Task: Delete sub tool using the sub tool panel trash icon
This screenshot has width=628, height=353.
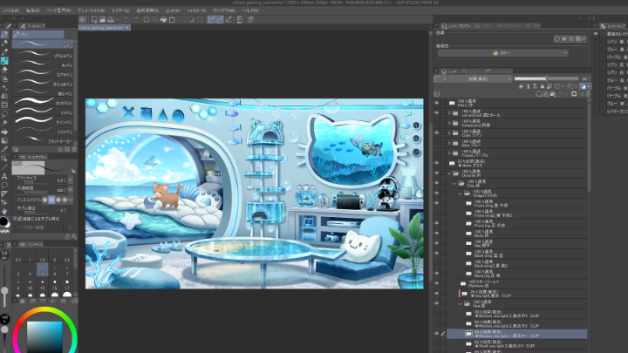Action: 73,149
